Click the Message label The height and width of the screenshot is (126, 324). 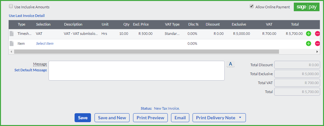coord(40,64)
